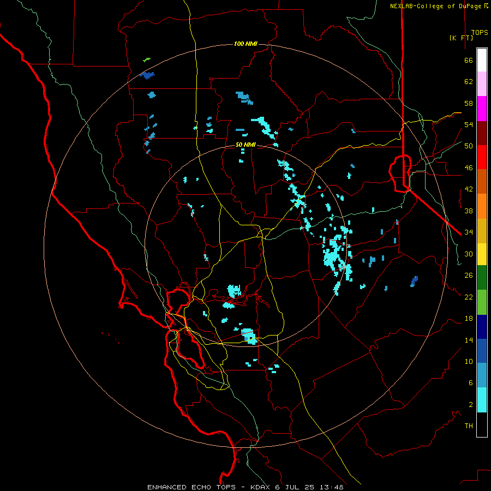Click the magenta legend swatch
This screenshot has width=491, height=491.
click(x=482, y=109)
